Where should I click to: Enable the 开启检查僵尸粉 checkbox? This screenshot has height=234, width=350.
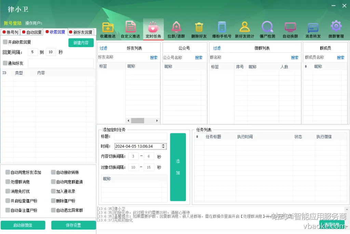click(x=8, y=201)
